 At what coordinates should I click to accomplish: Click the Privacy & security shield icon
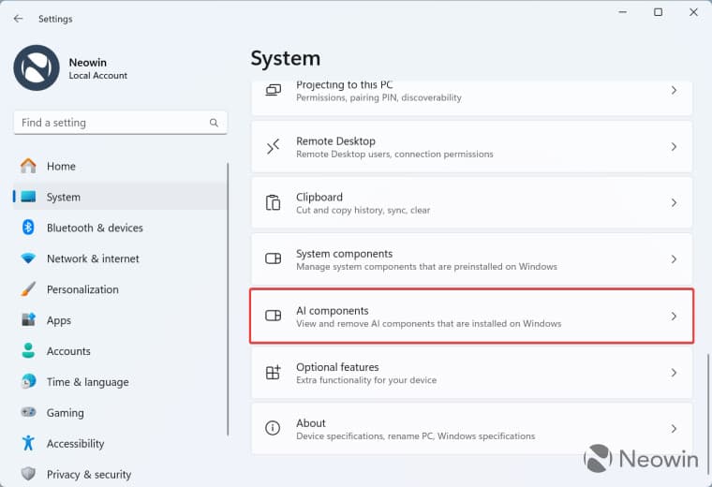28,475
